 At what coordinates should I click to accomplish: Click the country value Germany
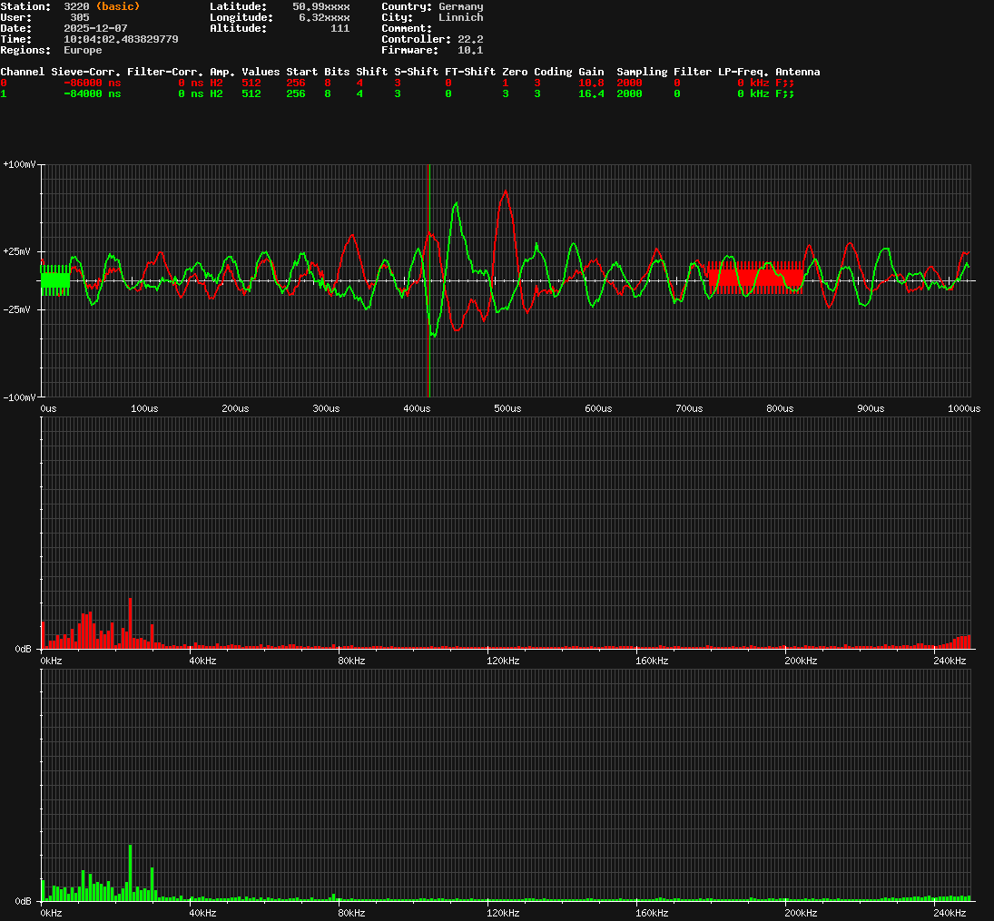(460, 6)
